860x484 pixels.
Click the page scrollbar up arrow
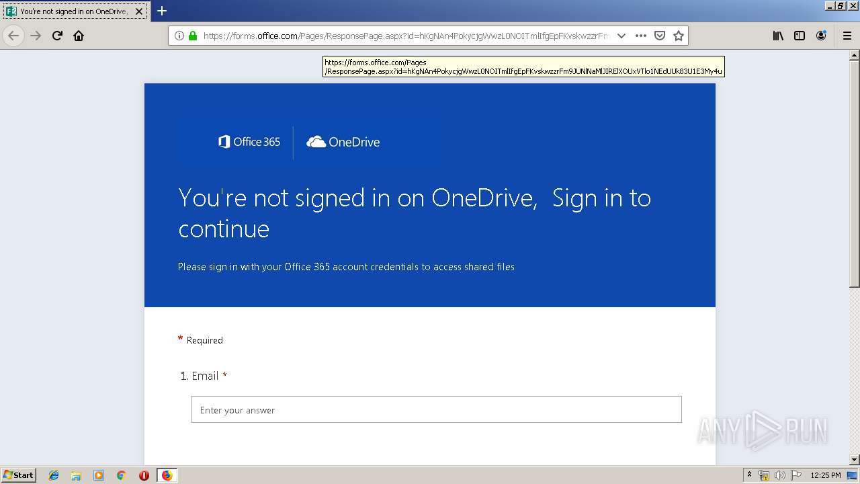coord(855,56)
